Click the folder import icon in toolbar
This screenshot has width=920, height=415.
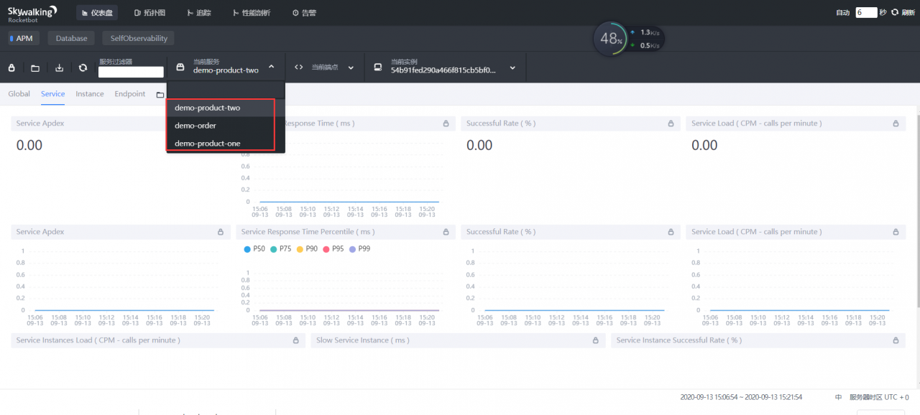tap(35, 67)
